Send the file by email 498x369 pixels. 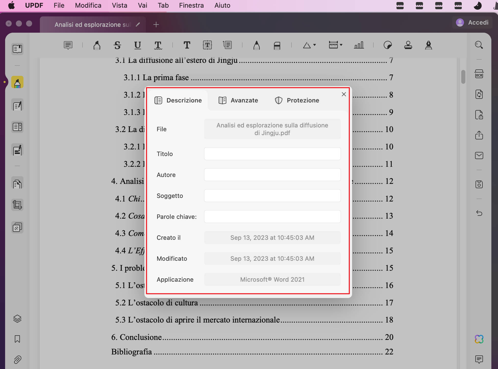[479, 156]
